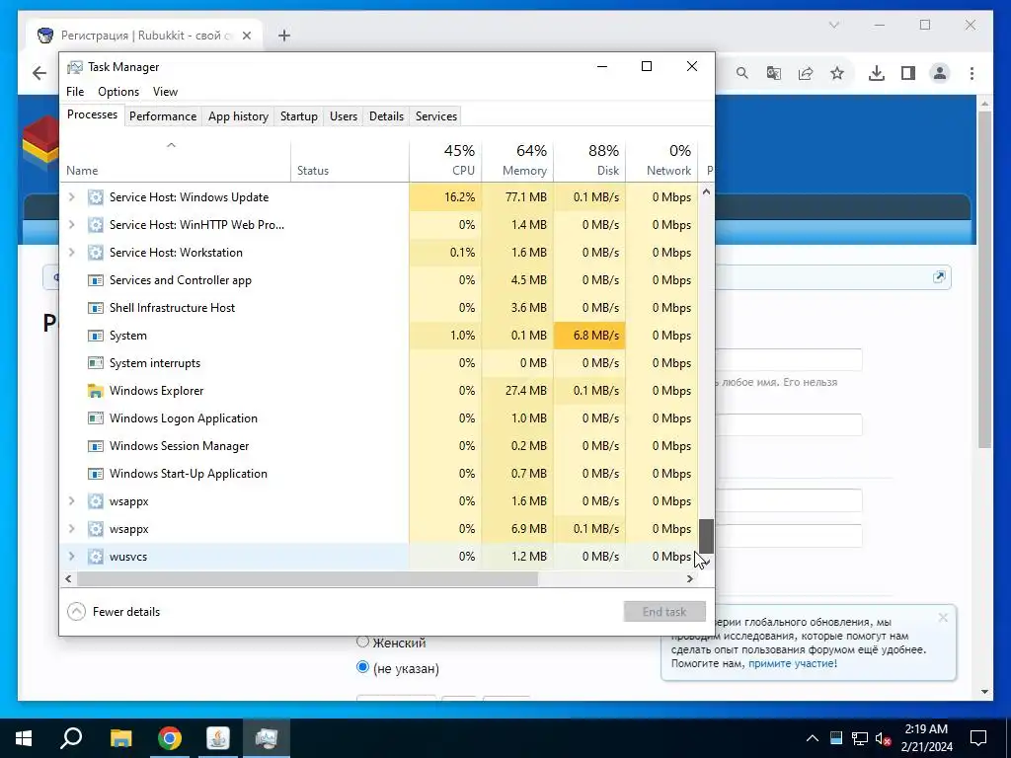Open a new Chrome tab

coord(283,36)
